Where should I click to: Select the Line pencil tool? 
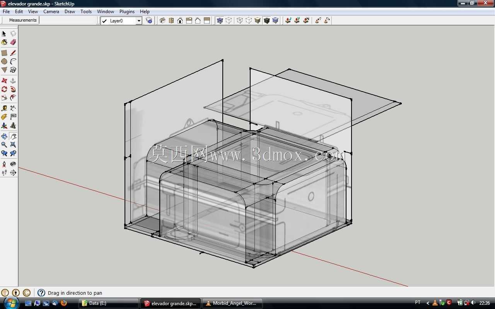(13, 53)
